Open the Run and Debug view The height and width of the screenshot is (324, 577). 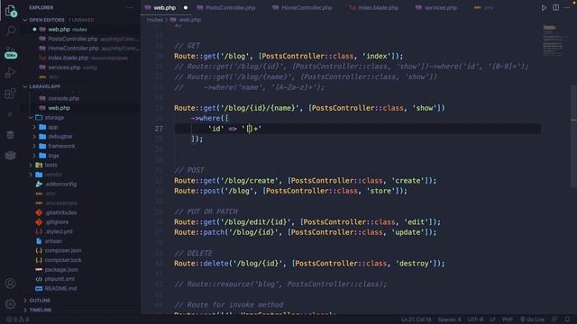point(10,73)
